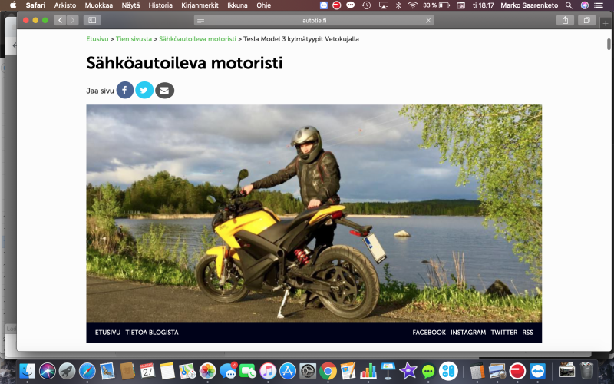Open INSTAGRAM link in the blog navigation

click(x=467, y=333)
